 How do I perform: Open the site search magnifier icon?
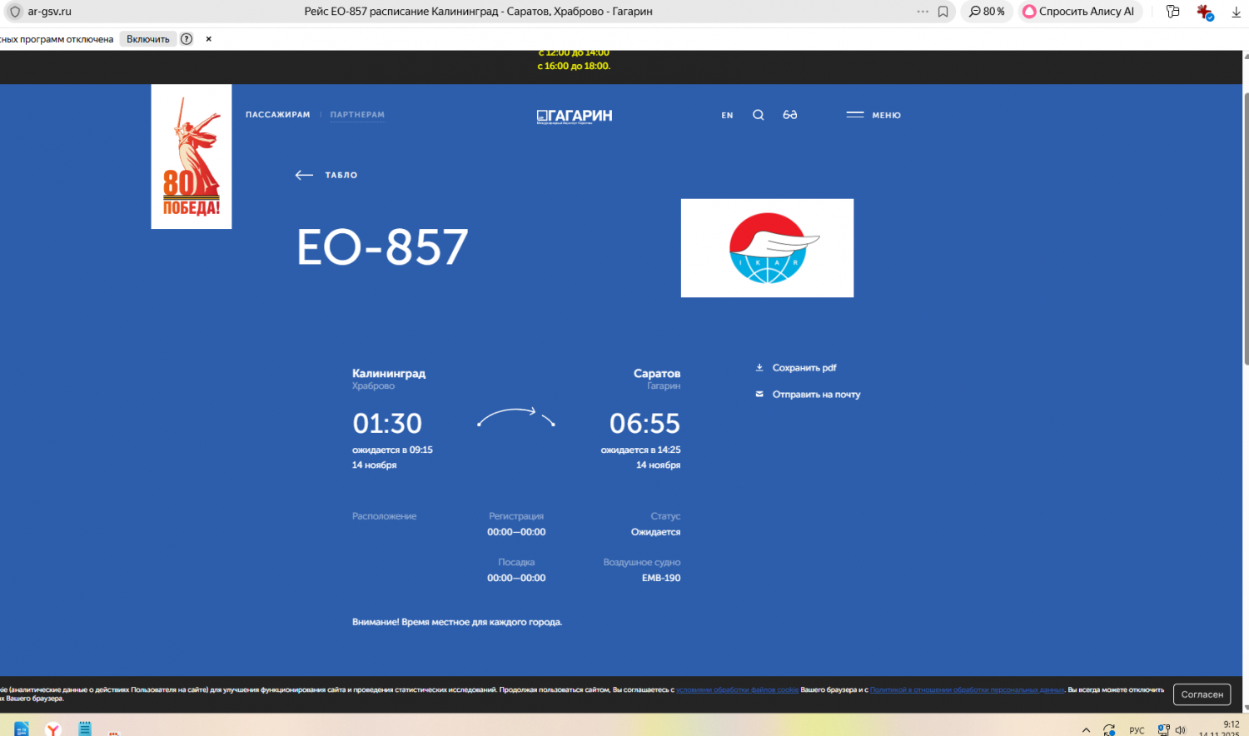tap(758, 115)
